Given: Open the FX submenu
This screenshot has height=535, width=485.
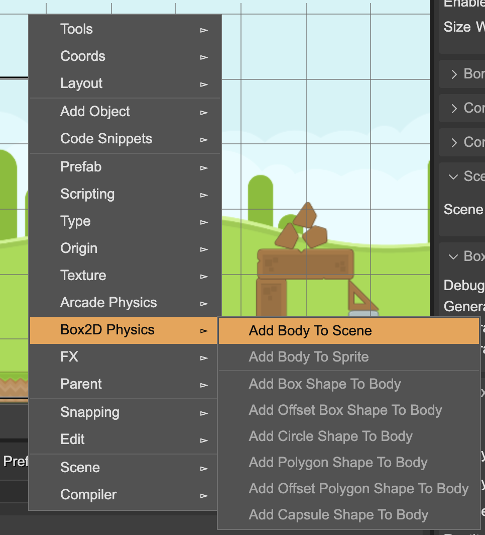Looking at the screenshot, I should [x=124, y=357].
